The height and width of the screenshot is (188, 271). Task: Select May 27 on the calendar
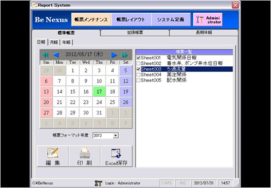46,113
